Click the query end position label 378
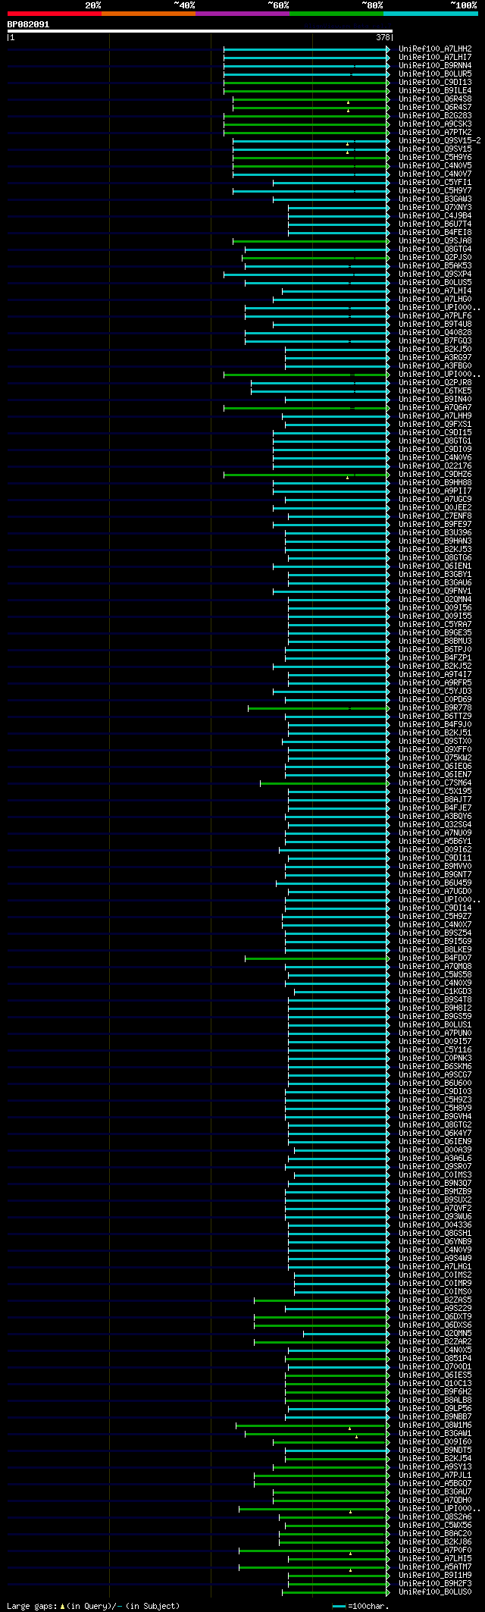 (x=382, y=37)
